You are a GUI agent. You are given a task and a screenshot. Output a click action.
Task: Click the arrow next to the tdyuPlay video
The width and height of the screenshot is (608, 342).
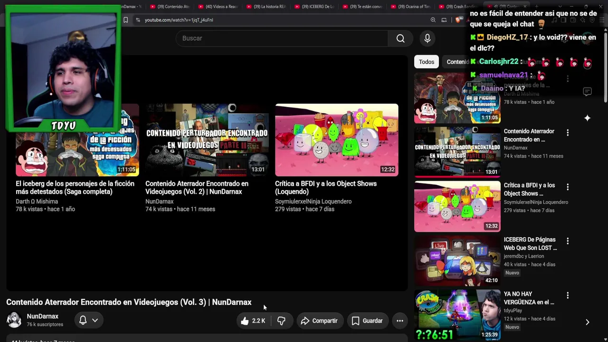tap(587, 322)
